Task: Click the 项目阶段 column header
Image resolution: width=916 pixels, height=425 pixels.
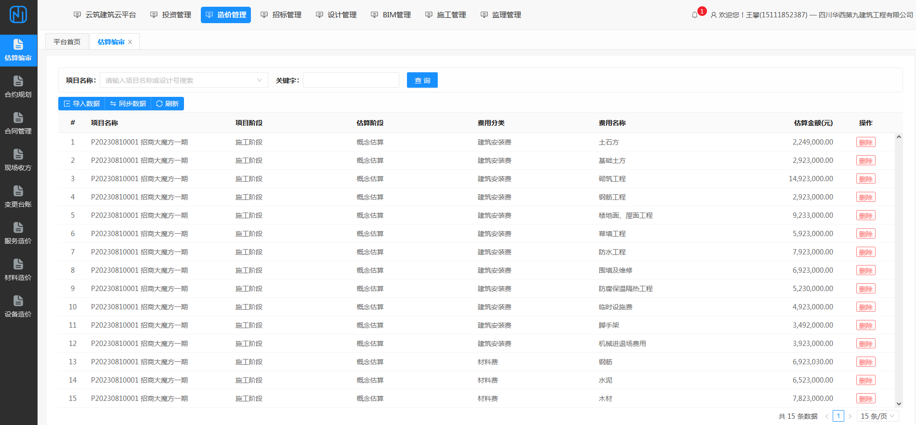Action: pyautogui.click(x=249, y=123)
